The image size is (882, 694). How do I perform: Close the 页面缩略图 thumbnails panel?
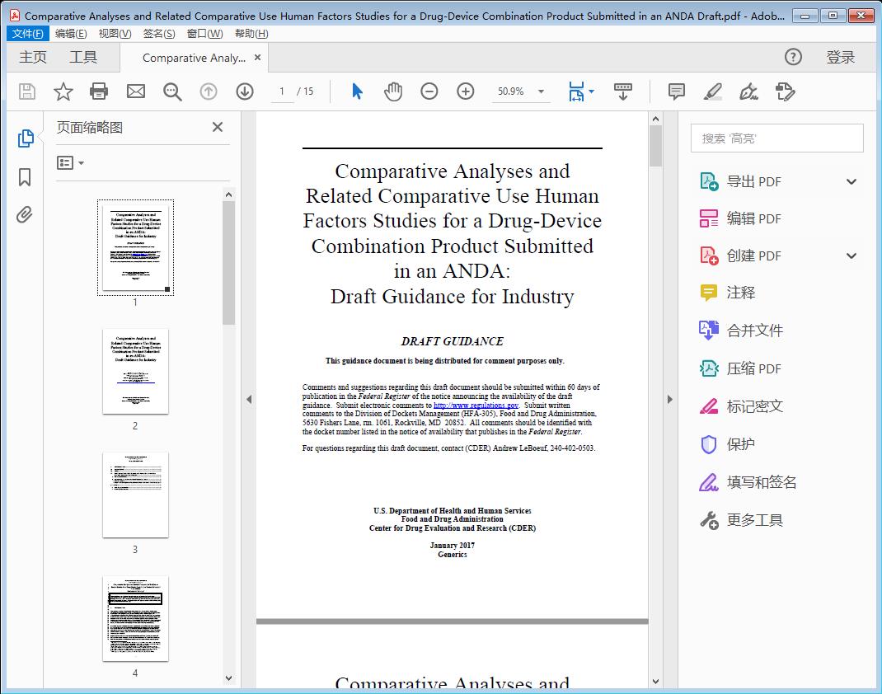[217, 127]
